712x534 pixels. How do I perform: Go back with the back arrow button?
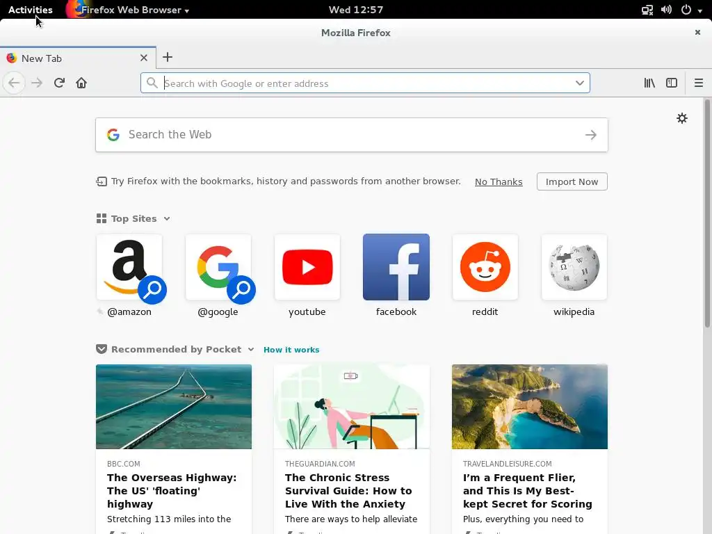tap(14, 83)
